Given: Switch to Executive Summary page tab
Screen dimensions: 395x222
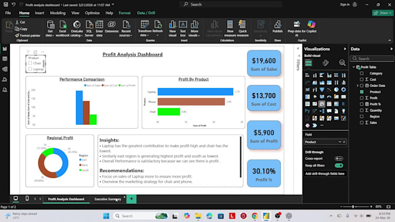Looking at the screenshot, I should tap(108, 199).
